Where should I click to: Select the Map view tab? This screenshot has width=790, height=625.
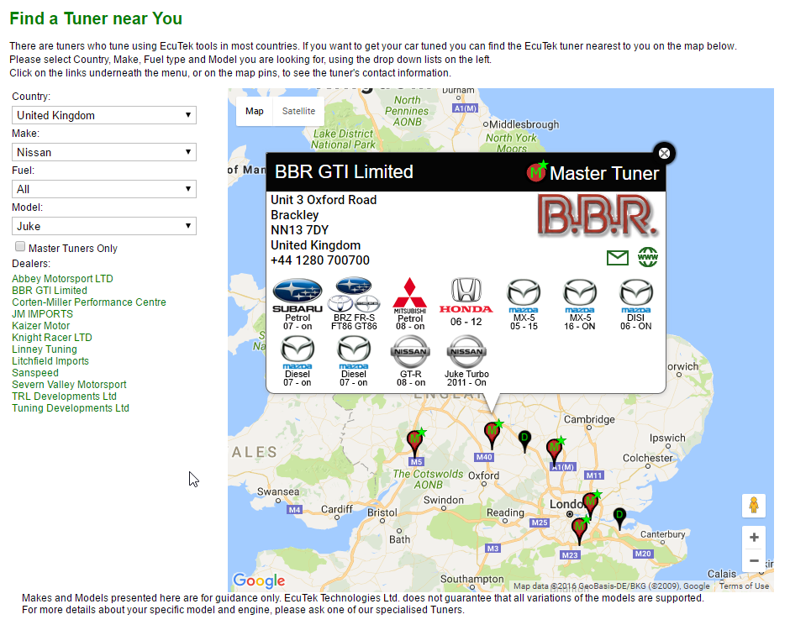pos(254,111)
